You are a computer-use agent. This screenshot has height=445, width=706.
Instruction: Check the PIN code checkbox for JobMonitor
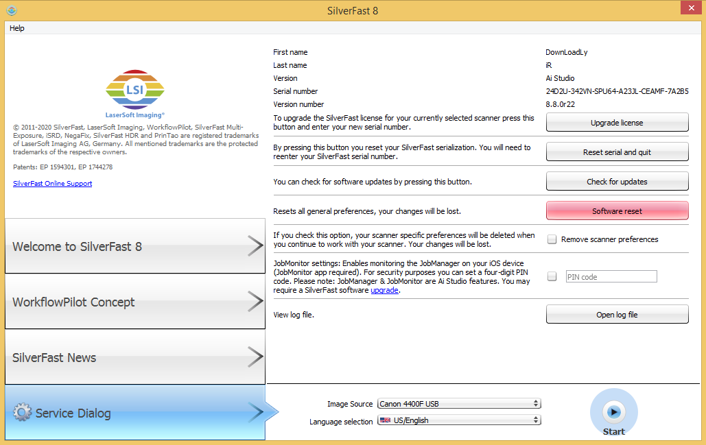pos(552,276)
